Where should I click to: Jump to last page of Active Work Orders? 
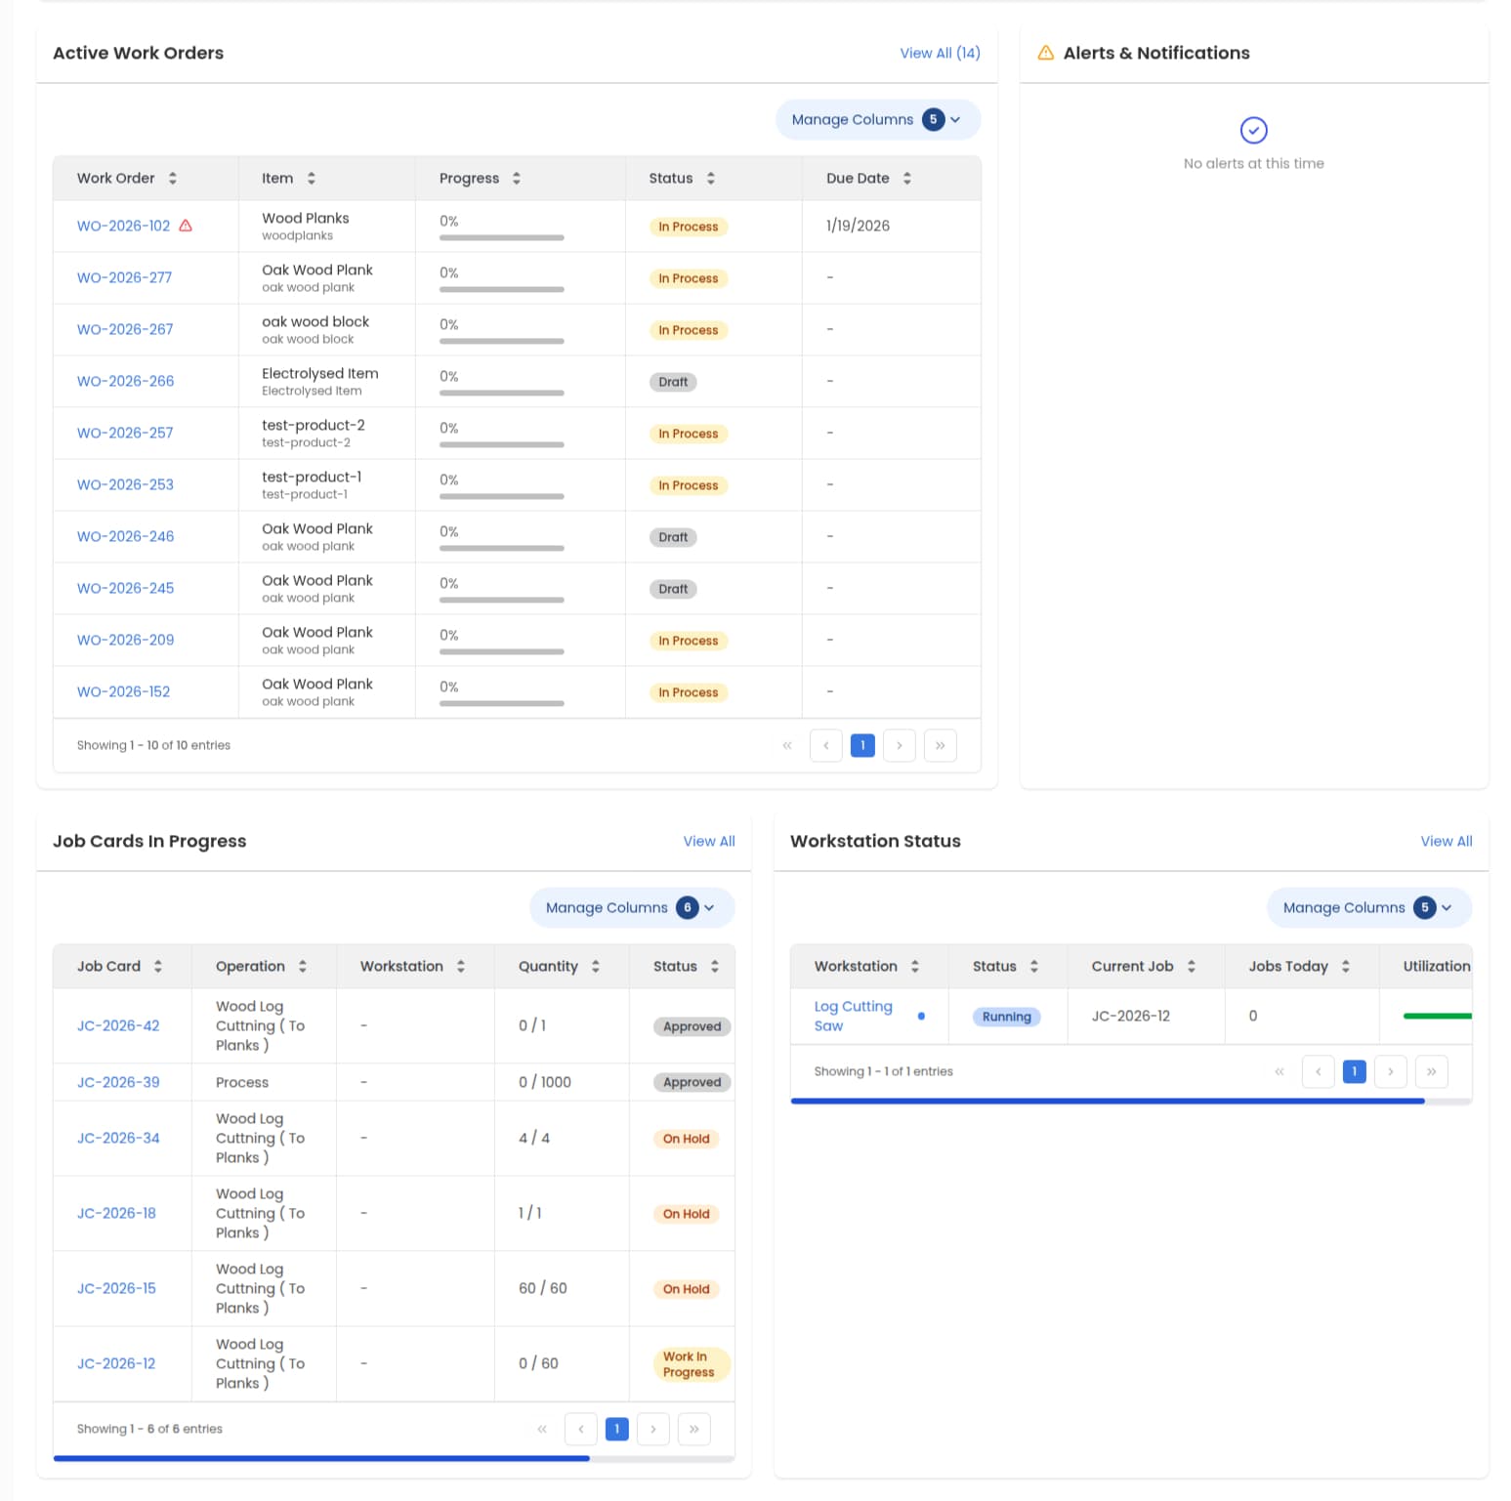[940, 745]
